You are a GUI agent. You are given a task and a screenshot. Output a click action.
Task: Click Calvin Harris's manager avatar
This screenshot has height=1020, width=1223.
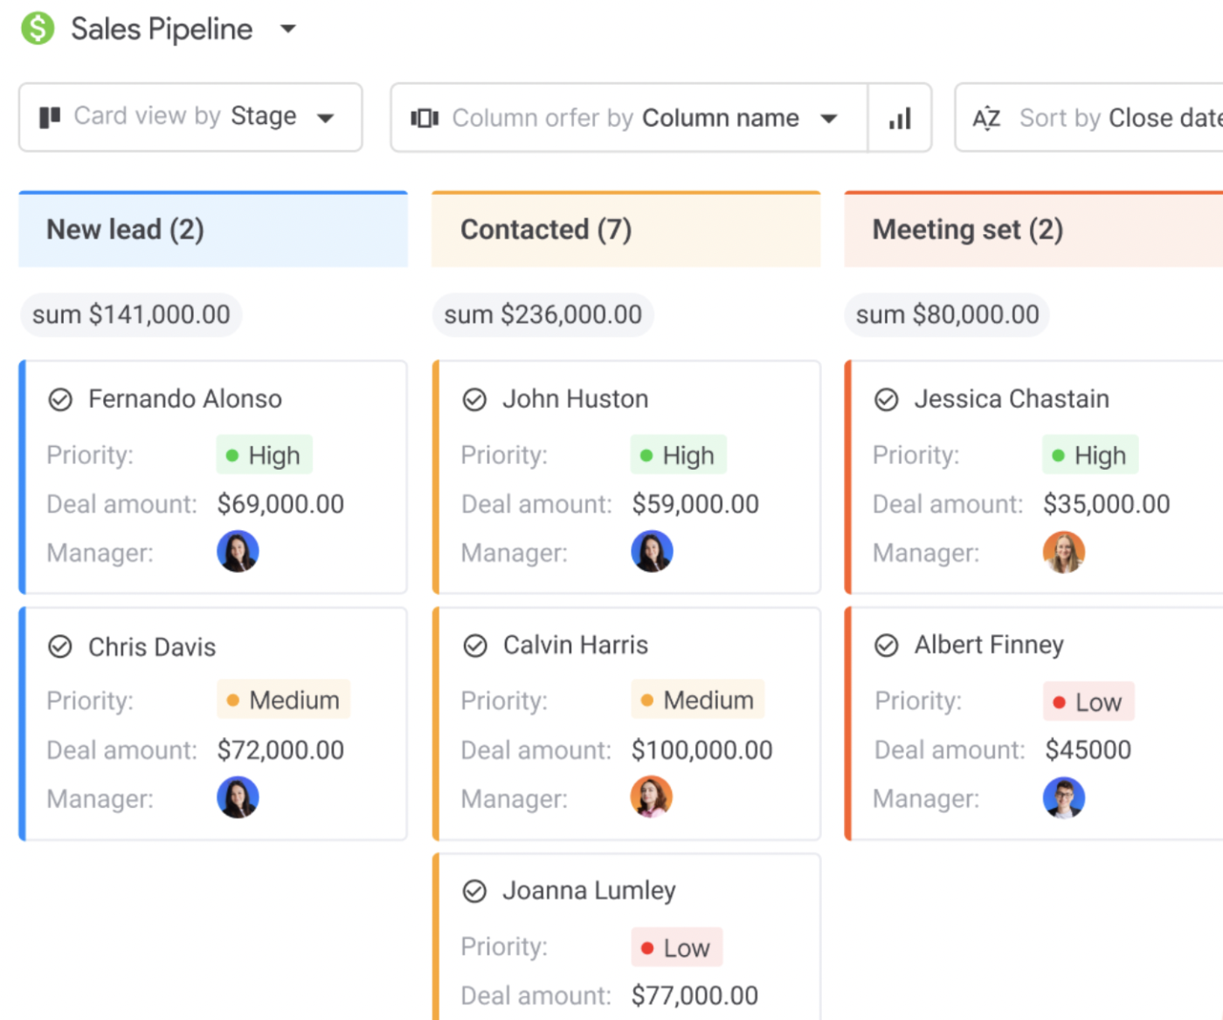click(x=651, y=797)
